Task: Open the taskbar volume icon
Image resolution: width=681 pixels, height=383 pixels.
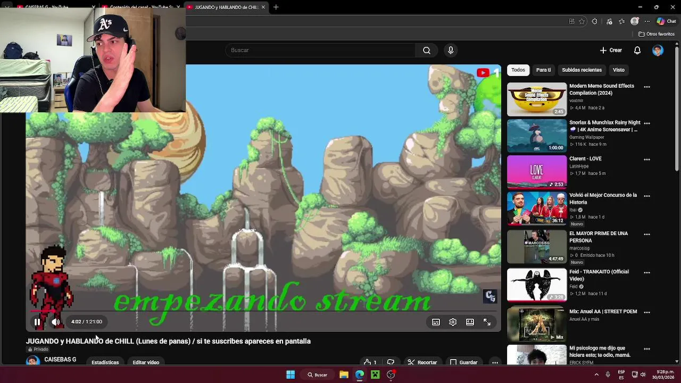Action: point(643,374)
